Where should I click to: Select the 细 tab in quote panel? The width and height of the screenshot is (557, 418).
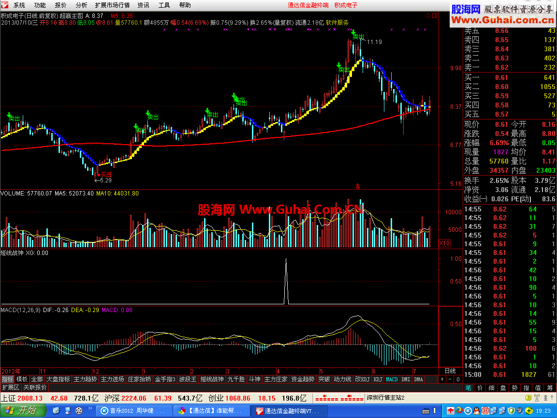[x=492, y=388]
